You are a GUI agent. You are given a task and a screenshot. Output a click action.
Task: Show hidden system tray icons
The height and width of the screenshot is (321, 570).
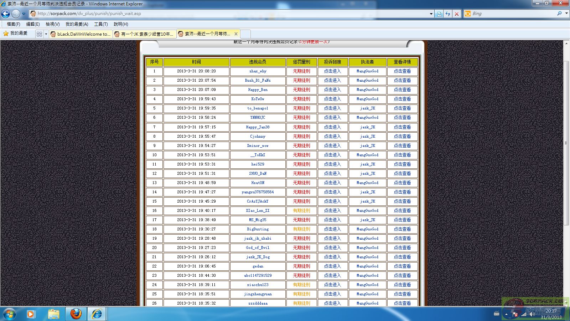pyautogui.click(x=506, y=314)
